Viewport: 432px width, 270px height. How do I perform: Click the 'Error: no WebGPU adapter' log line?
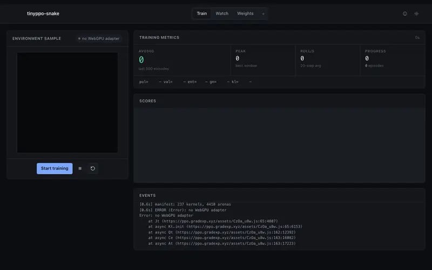point(166,215)
